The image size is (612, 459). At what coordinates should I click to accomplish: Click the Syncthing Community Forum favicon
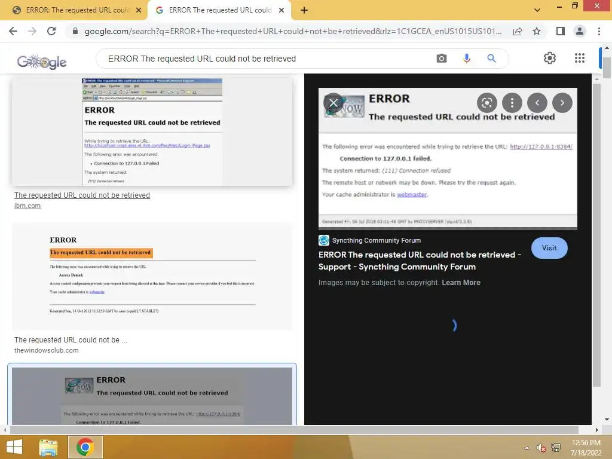pyautogui.click(x=324, y=240)
